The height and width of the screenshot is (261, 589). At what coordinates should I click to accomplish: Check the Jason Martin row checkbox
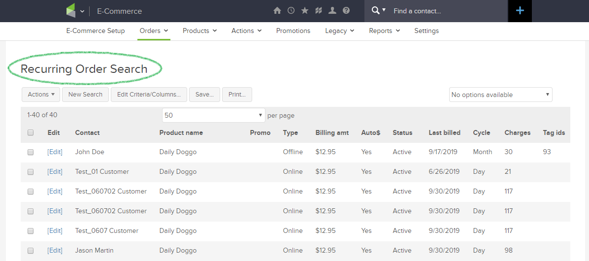coord(31,251)
